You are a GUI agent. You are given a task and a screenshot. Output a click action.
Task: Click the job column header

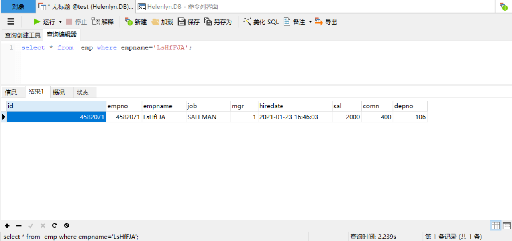coord(208,106)
